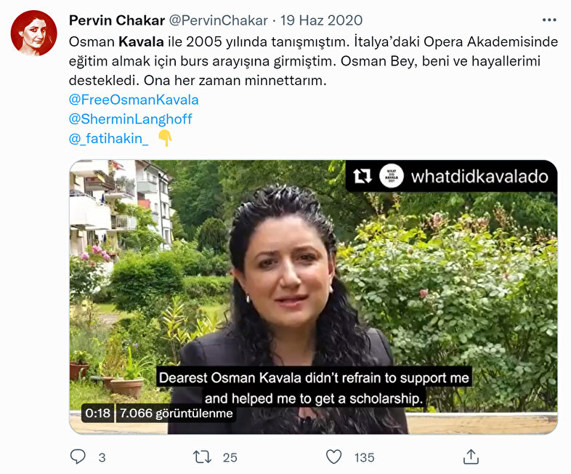The width and height of the screenshot is (571, 474).
Task: Click the repost icon in the video overlay
Action: coord(363,177)
